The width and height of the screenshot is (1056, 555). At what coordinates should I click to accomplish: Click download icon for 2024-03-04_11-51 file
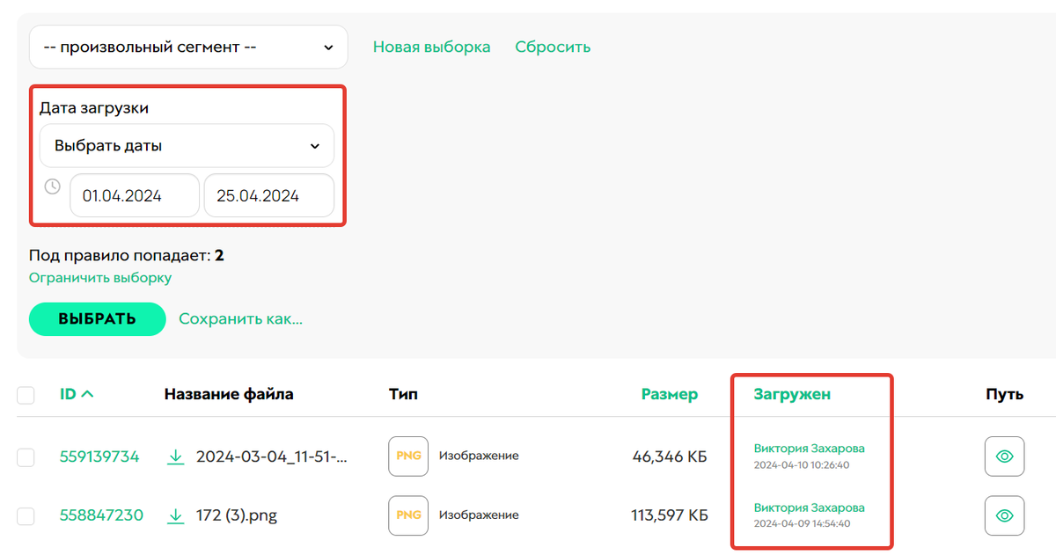175,456
